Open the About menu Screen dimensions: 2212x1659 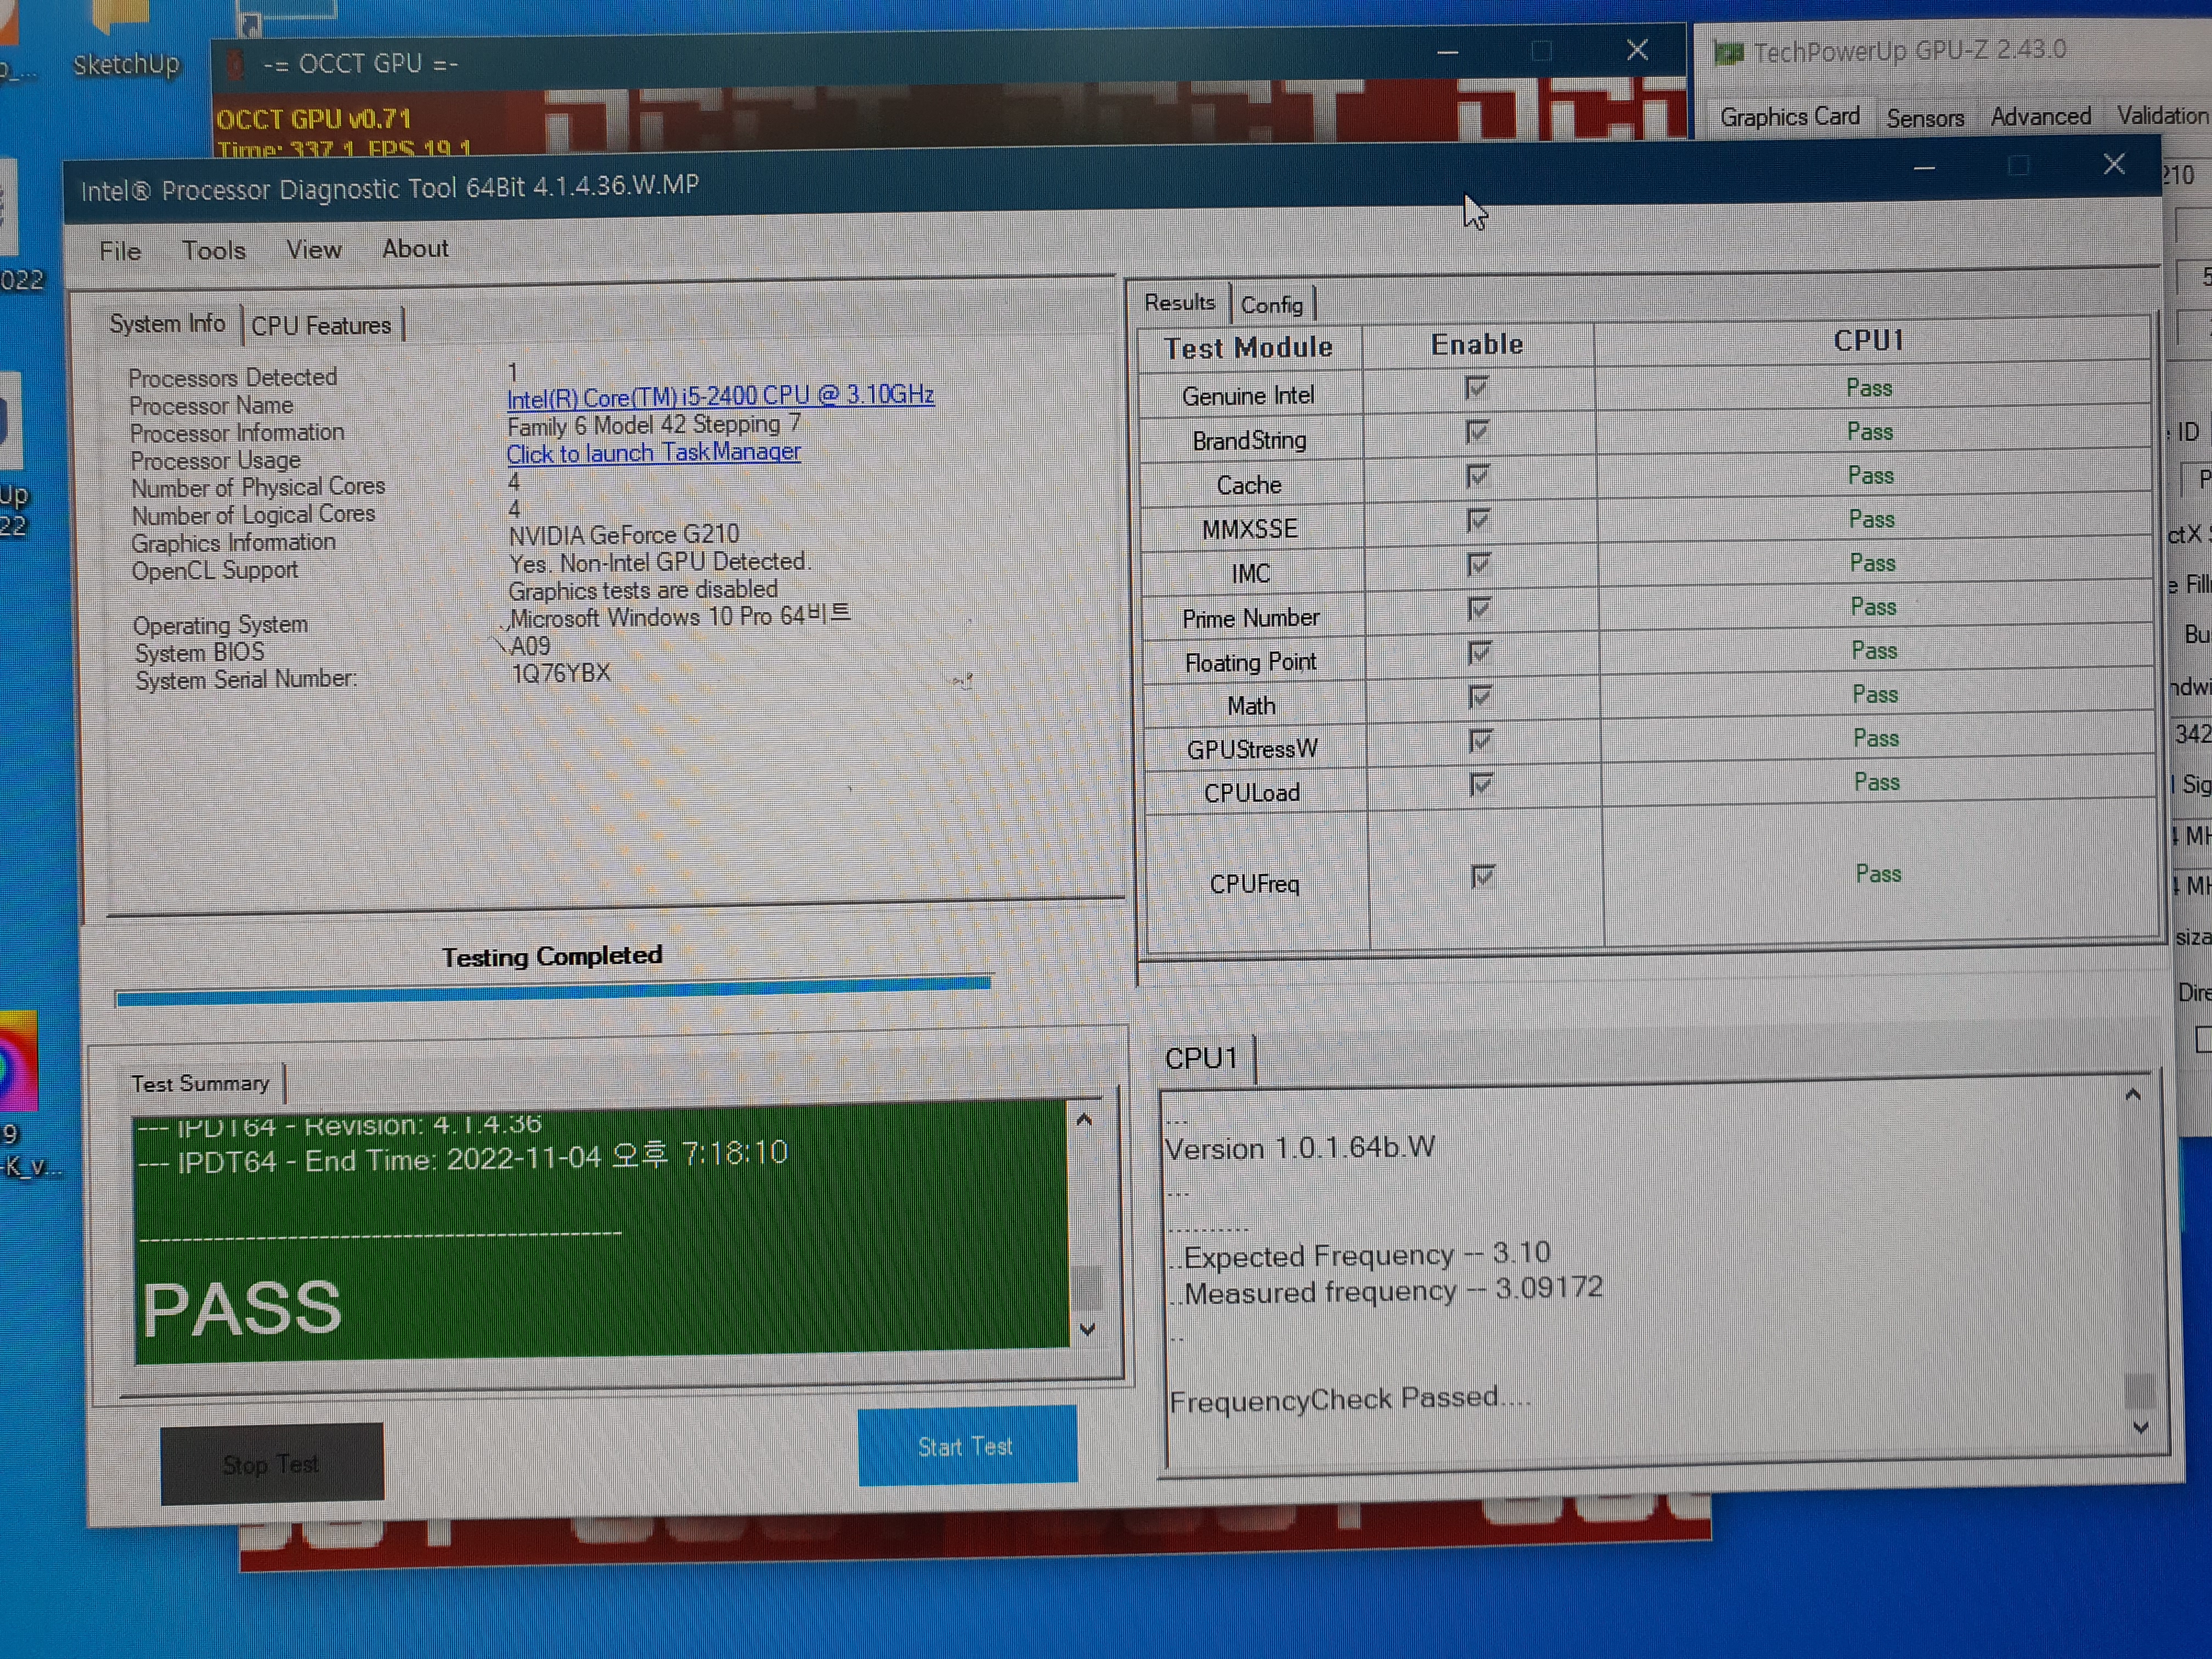(414, 248)
